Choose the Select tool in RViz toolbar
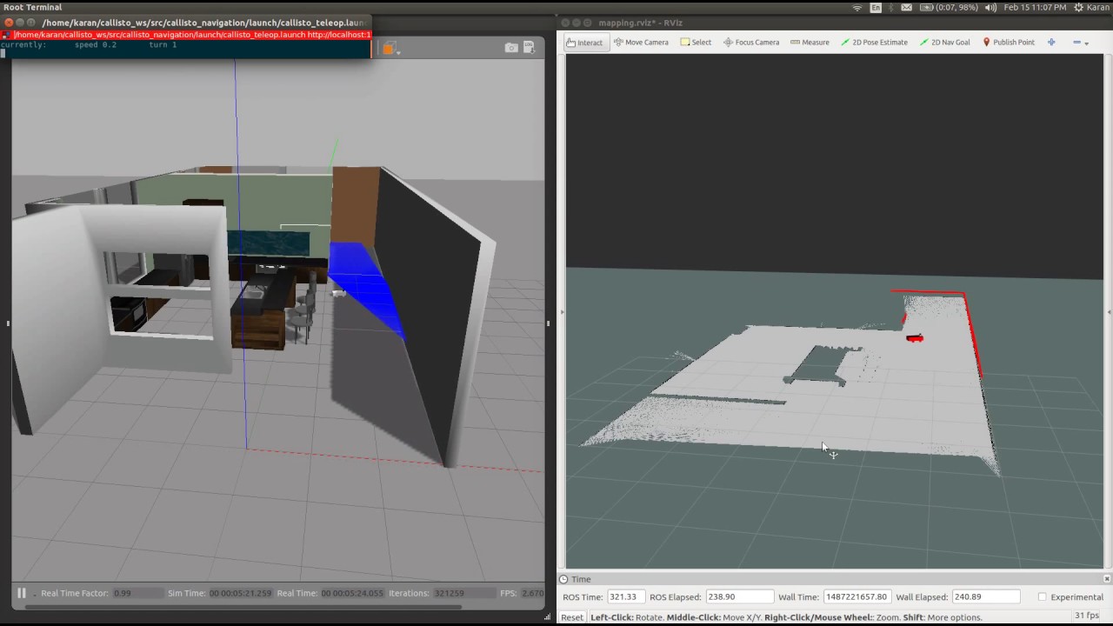 point(696,42)
